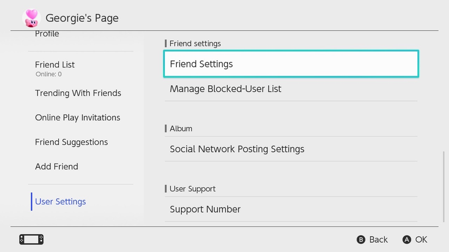Open Manage Blocked-User List

coord(291,89)
